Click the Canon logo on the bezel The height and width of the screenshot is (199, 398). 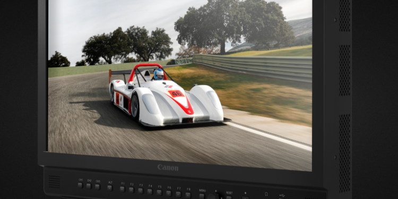click(x=168, y=168)
